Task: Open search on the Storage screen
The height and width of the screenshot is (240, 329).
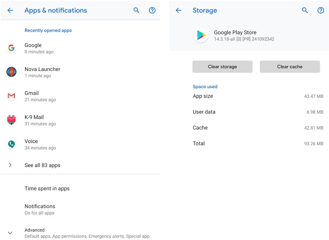Action: tap(305, 10)
